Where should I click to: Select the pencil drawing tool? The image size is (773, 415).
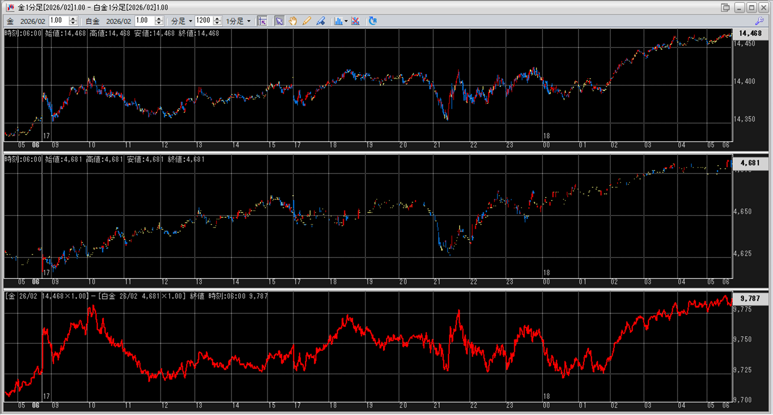[x=306, y=21]
